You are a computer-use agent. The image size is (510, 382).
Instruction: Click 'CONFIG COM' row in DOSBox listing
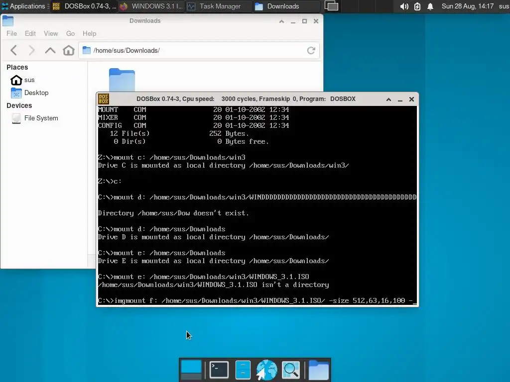(194, 125)
